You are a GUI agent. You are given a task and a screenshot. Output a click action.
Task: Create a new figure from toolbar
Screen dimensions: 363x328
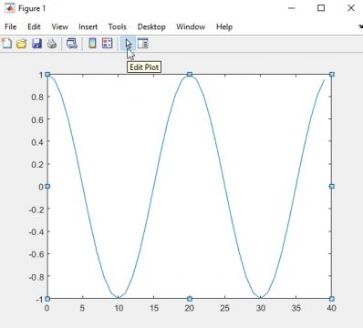click(6, 44)
